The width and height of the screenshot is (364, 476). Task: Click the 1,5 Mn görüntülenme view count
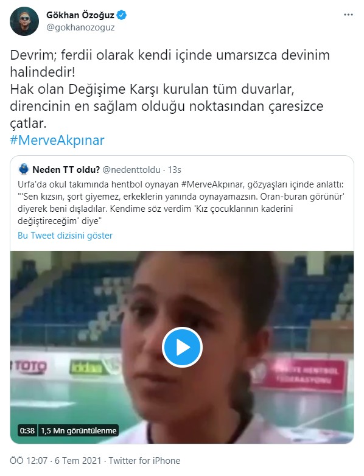[79, 430]
